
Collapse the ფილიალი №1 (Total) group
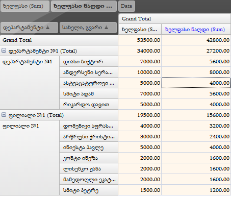tap(4, 115)
